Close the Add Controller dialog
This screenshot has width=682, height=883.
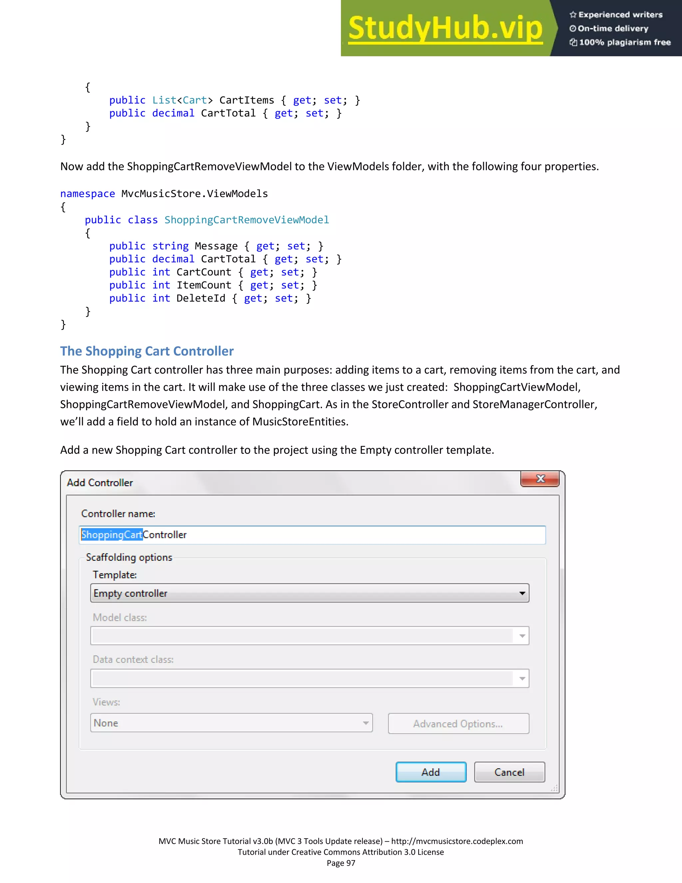pos(540,479)
